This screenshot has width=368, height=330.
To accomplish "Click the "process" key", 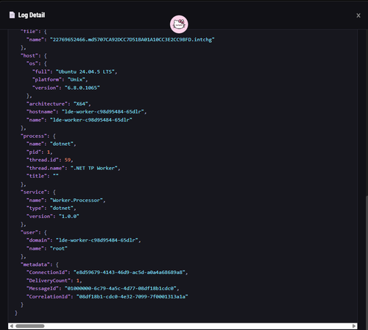I will (35, 136).
